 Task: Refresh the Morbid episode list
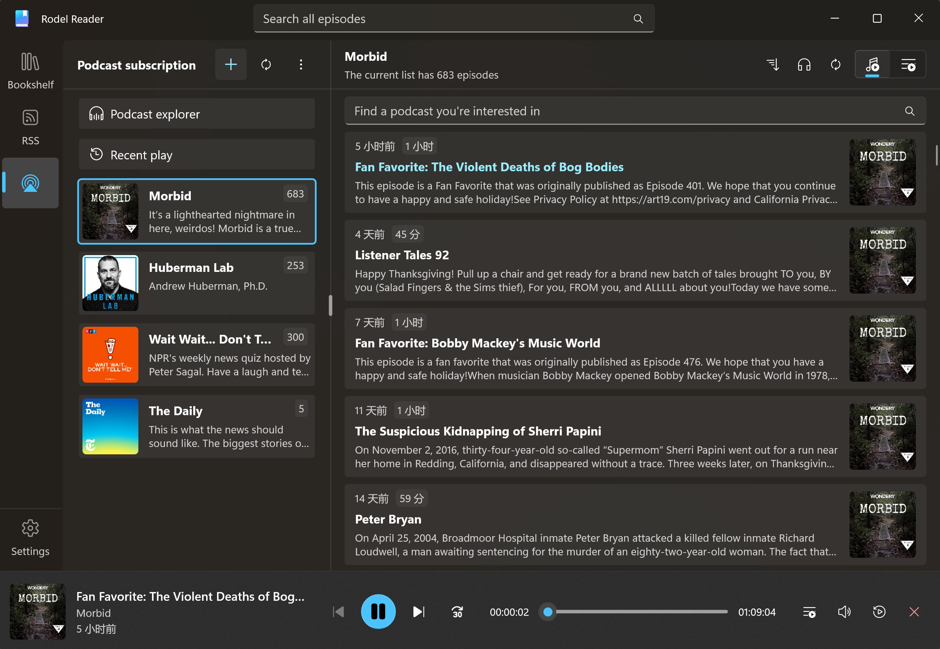pyautogui.click(x=836, y=64)
